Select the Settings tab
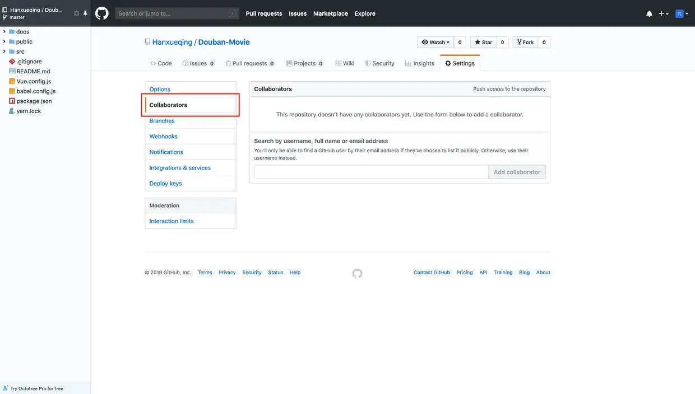 460,63
